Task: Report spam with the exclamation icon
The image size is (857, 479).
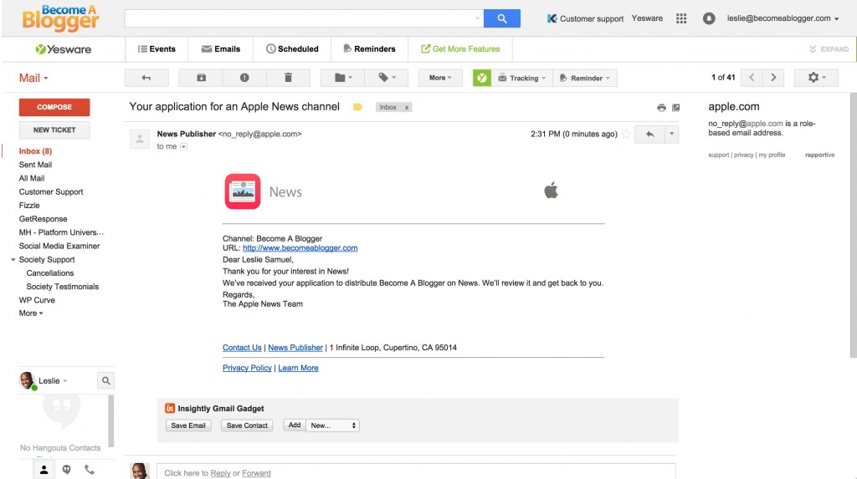Action: (x=244, y=78)
